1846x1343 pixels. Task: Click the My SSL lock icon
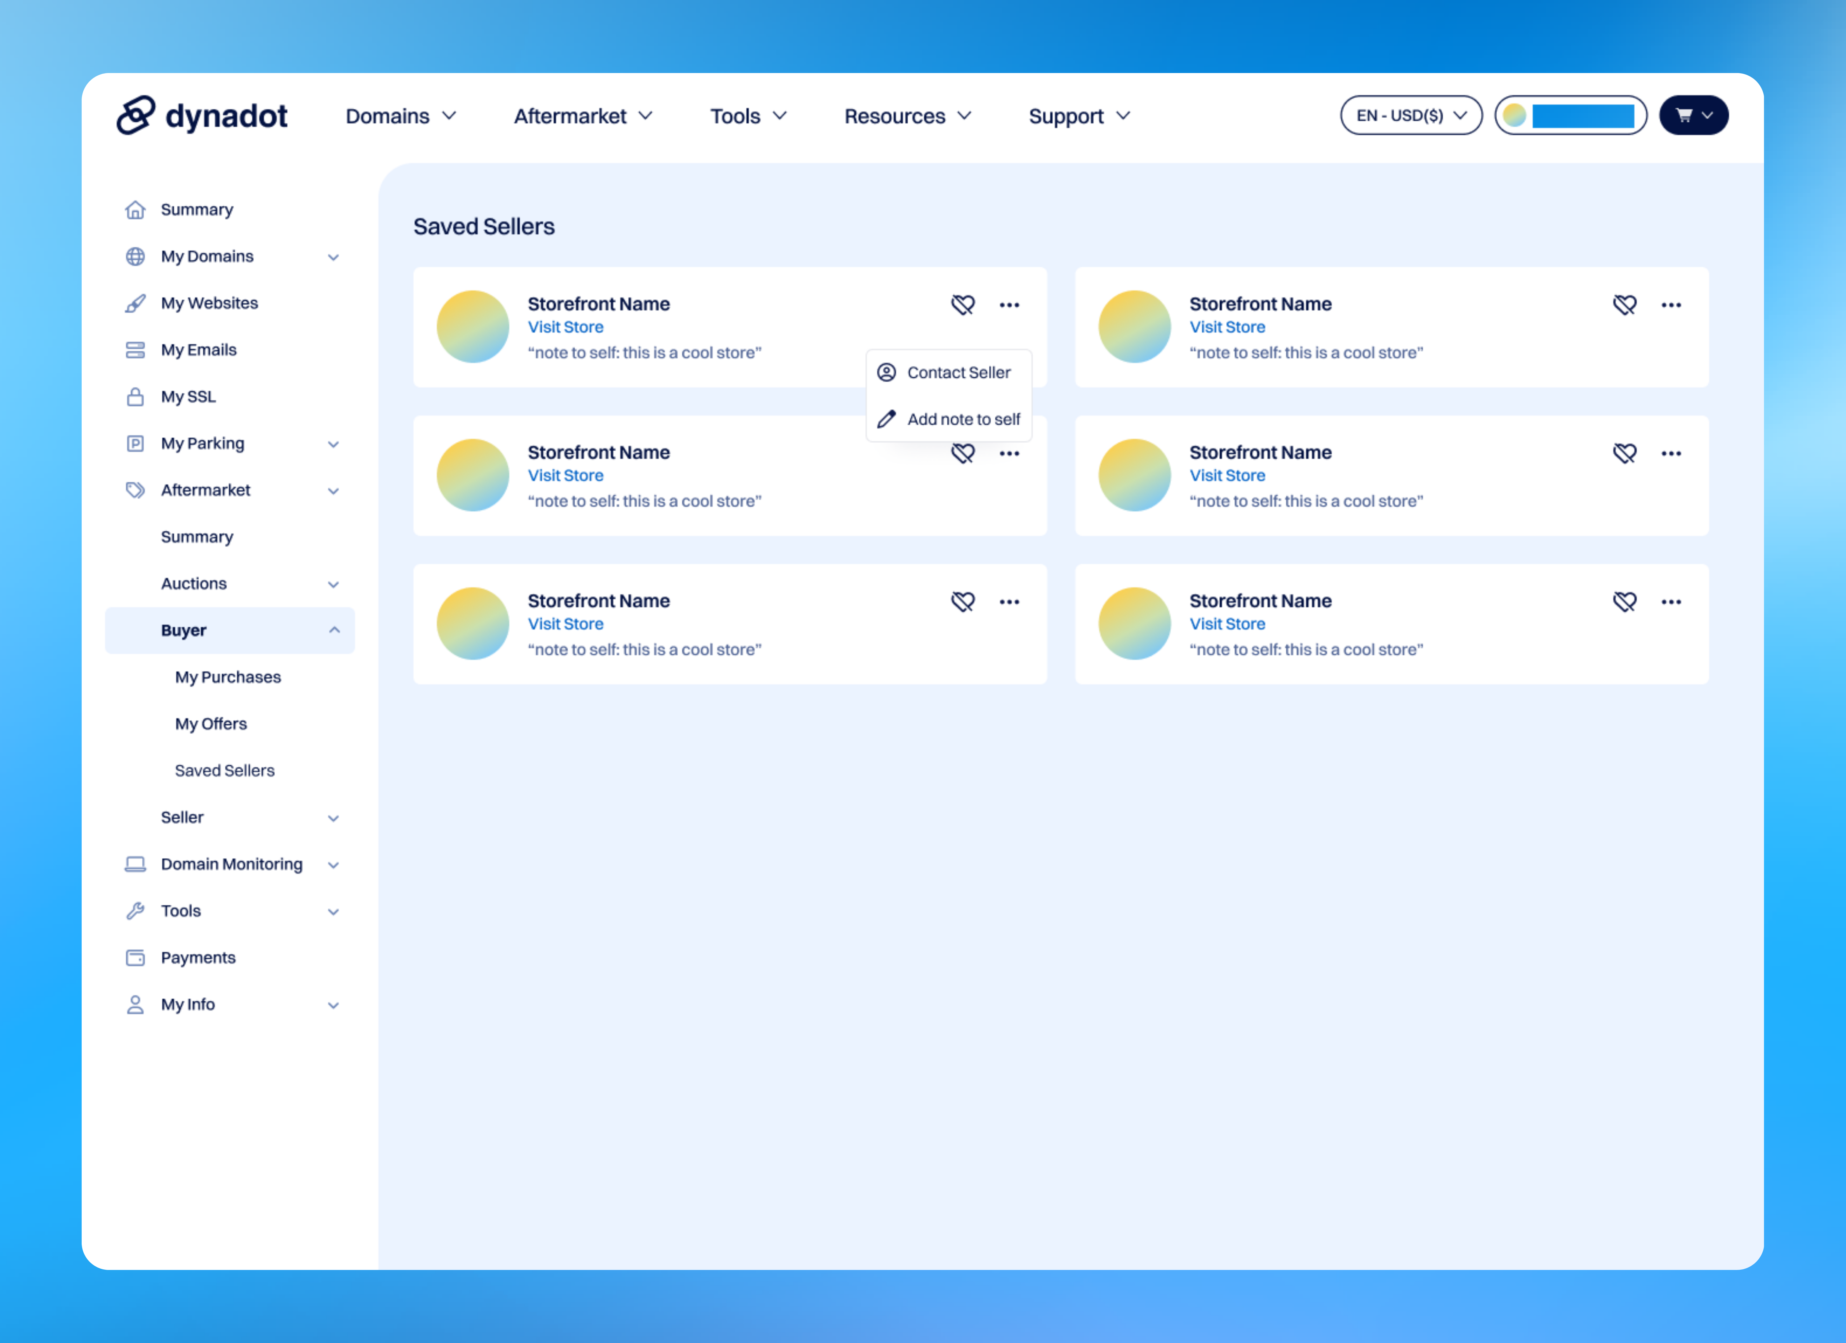(x=135, y=397)
